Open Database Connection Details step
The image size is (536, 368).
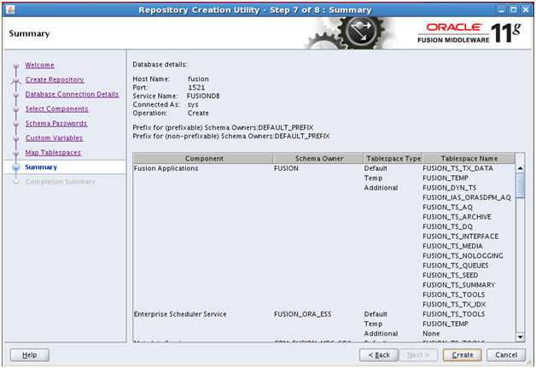(x=73, y=94)
